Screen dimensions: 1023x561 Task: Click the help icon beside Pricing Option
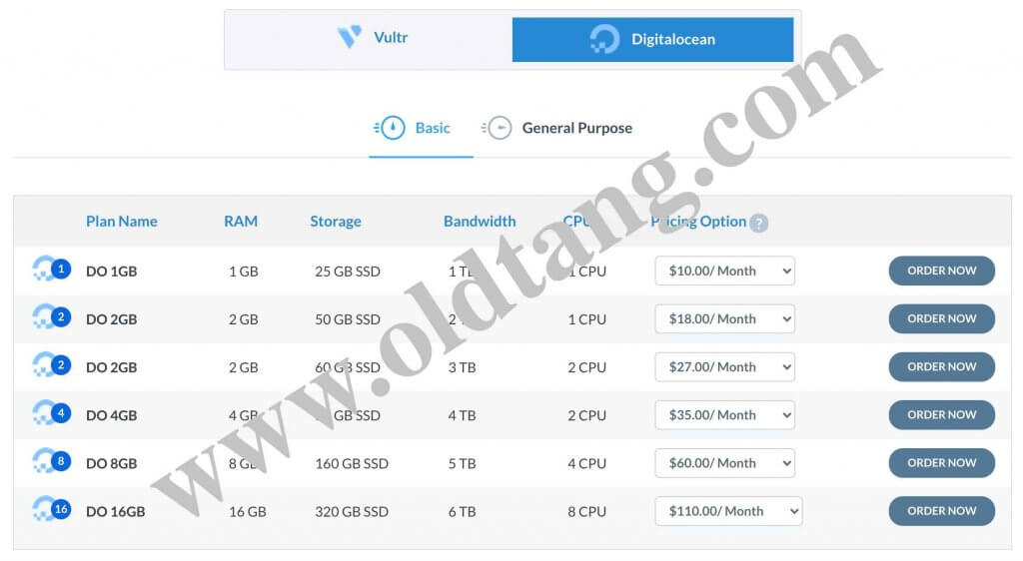[759, 223]
